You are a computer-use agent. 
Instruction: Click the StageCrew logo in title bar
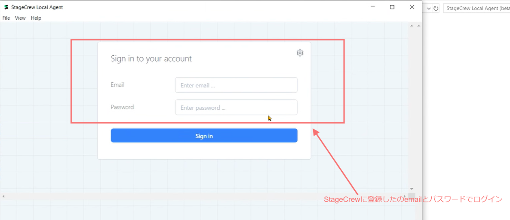click(x=6, y=7)
